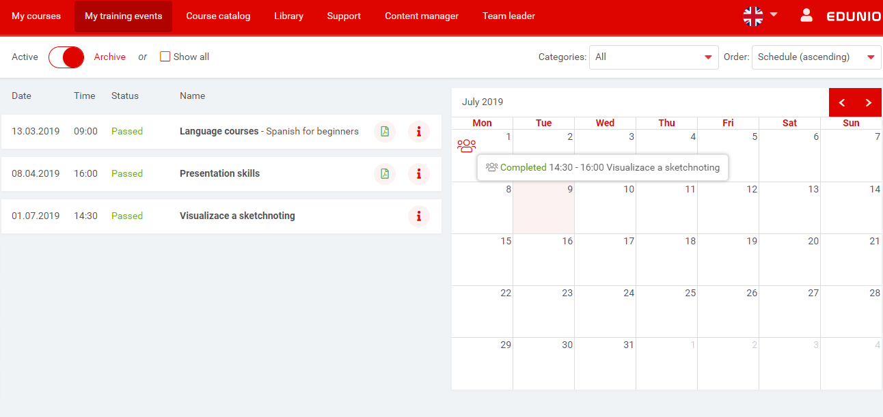The width and height of the screenshot is (883, 417).
Task: Click the UK flag language icon
Action: 753,16
